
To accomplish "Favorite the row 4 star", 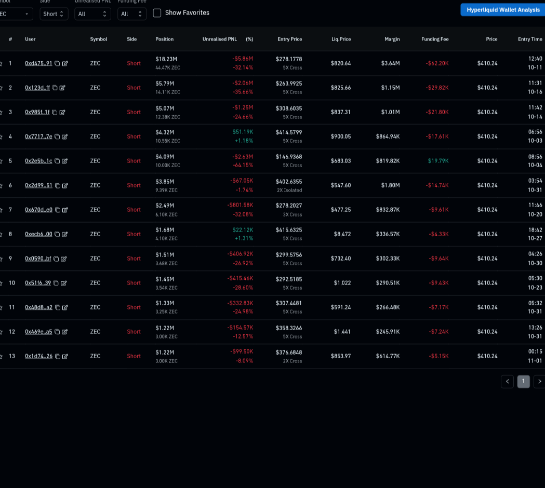I will pos(1,137).
